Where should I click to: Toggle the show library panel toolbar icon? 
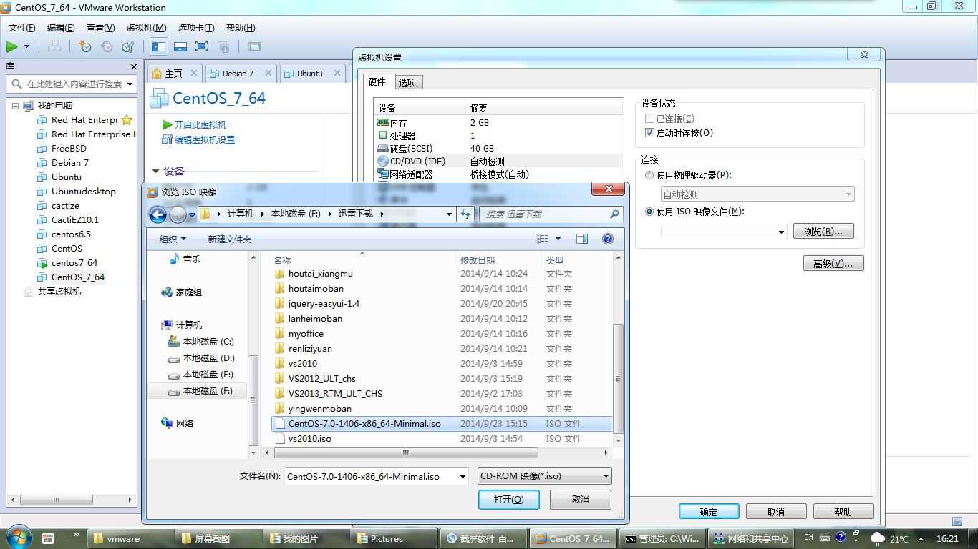[x=159, y=46]
